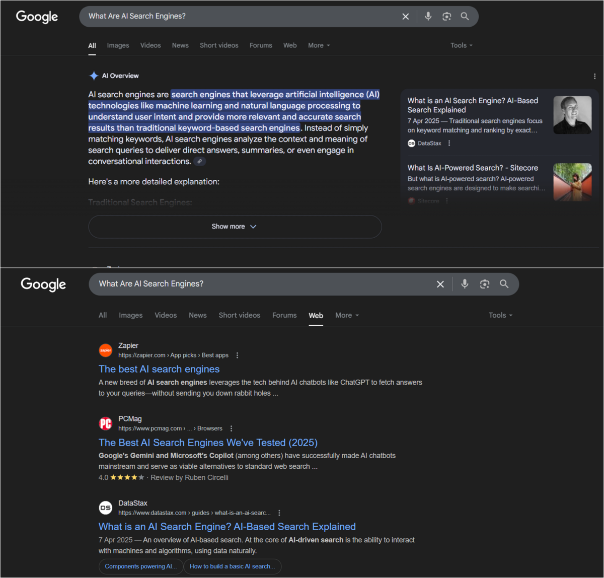Click the zapier.com breadcrumb URL
The height and width of the screenshot is (578, 604).
coord(173,355)
